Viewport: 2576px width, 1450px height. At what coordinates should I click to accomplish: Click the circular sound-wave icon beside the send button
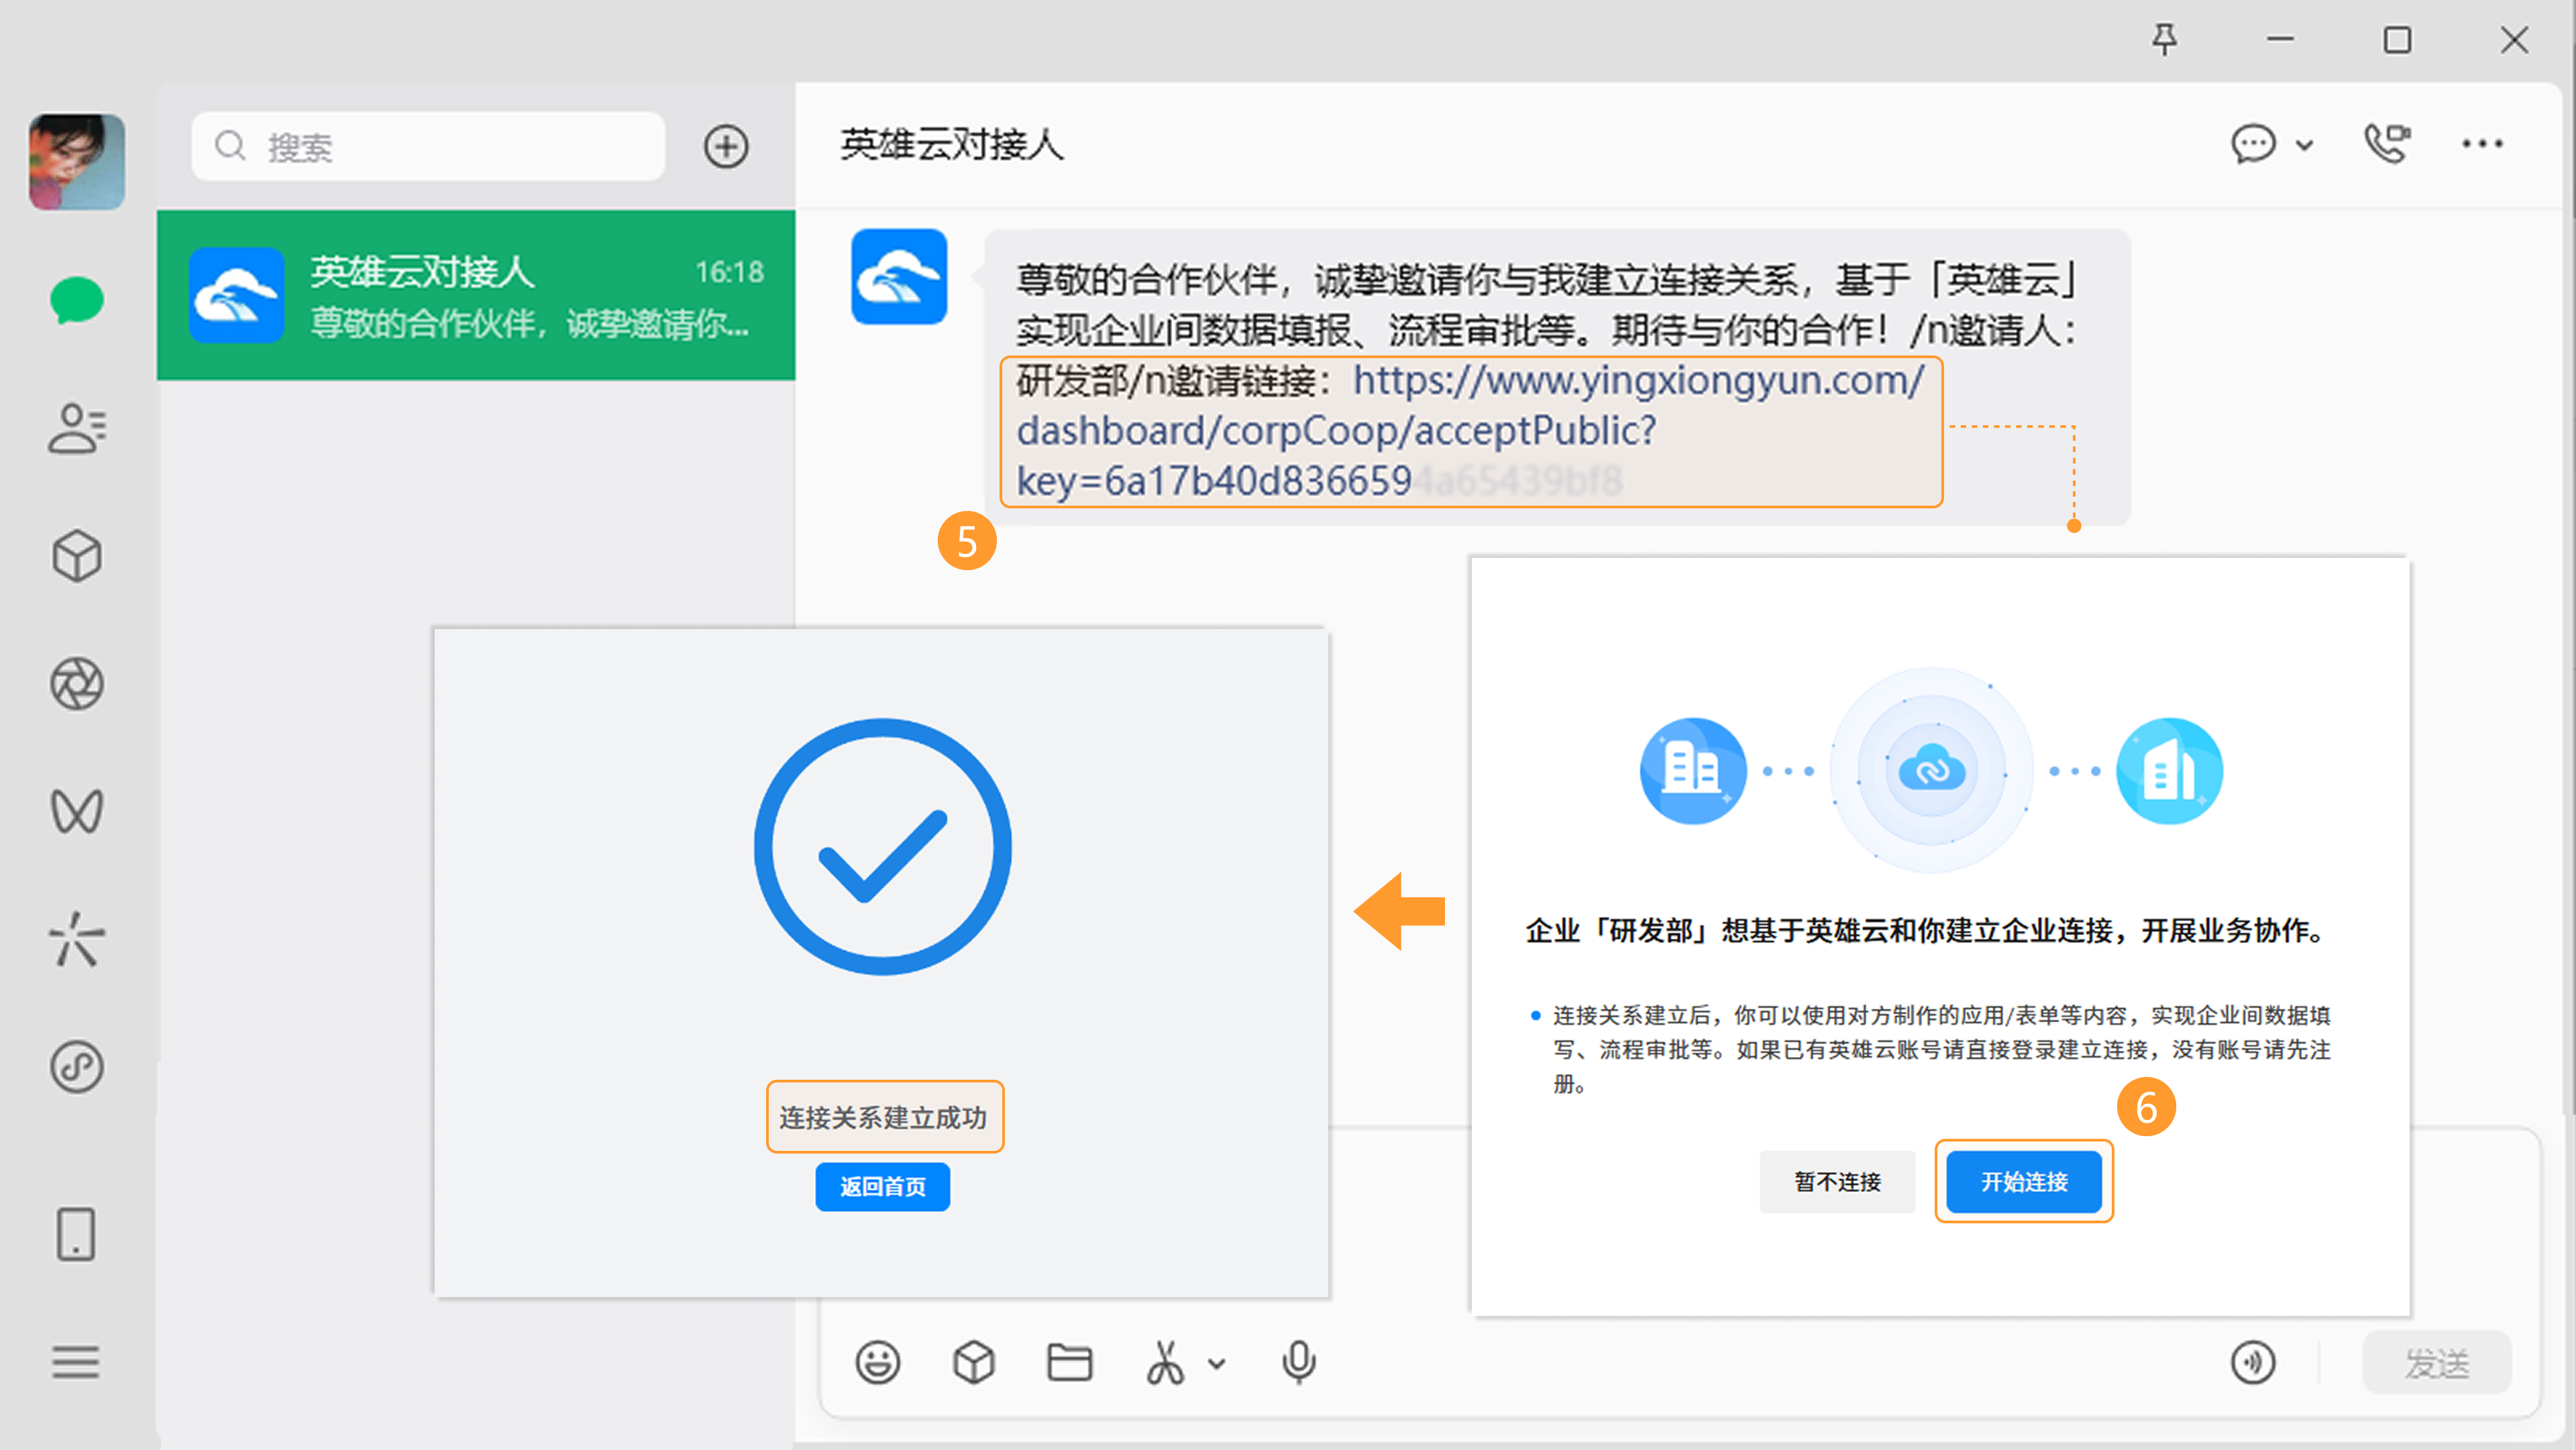pos(2253,1362)
